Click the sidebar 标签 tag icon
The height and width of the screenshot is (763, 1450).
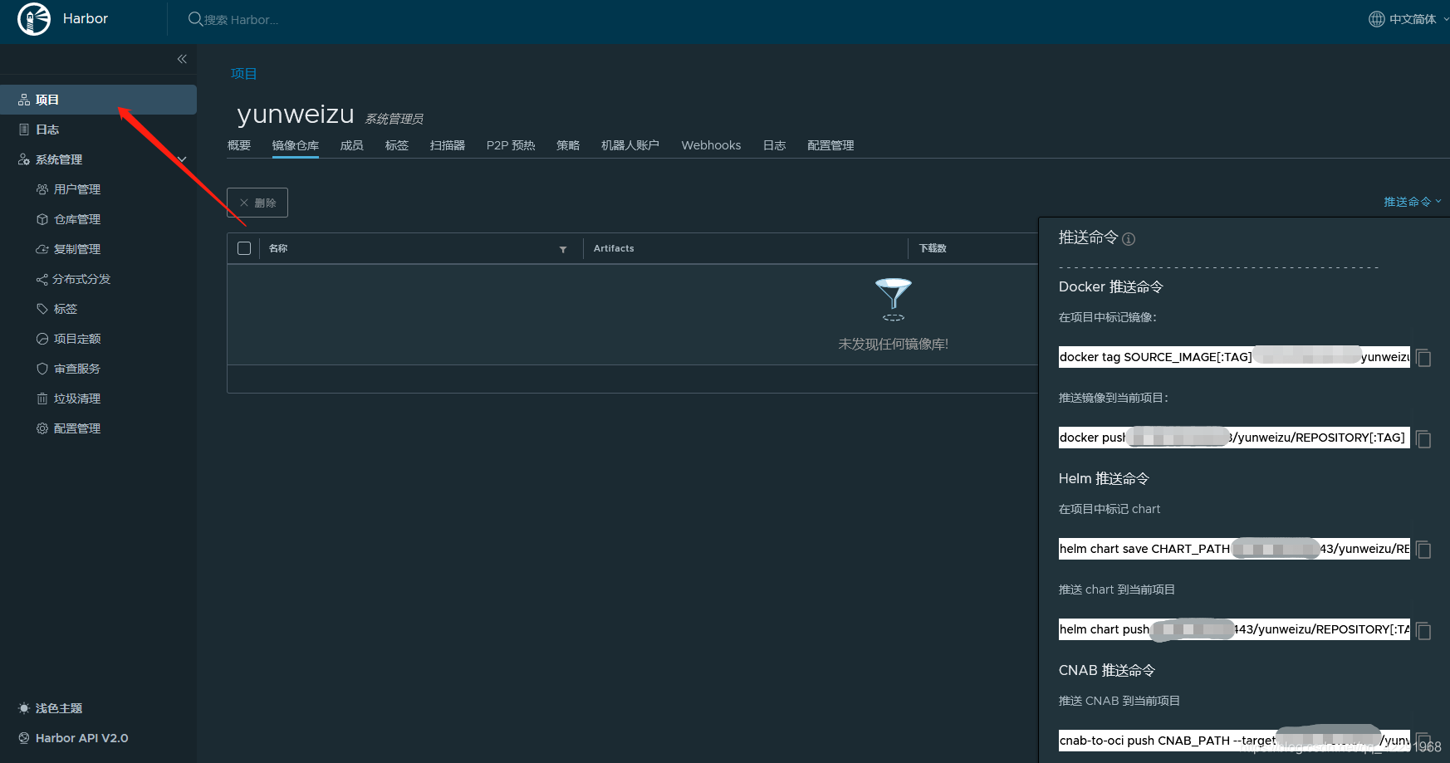click(42, 309)
